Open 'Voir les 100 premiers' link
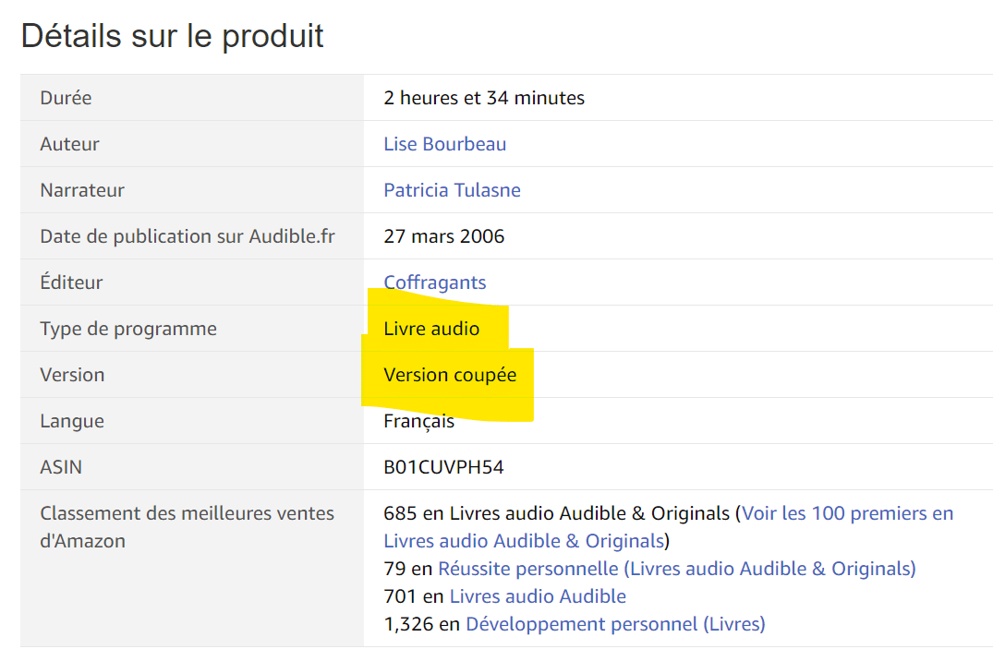This screenshot has height=649, width=993. [847, 513]
